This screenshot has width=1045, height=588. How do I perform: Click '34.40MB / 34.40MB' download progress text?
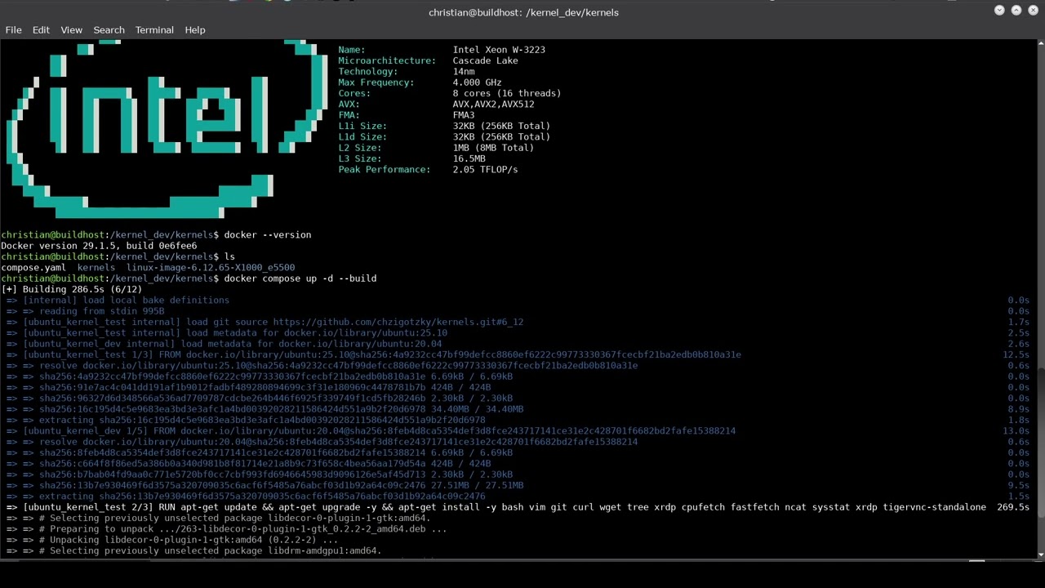click(x=478, y=409)
